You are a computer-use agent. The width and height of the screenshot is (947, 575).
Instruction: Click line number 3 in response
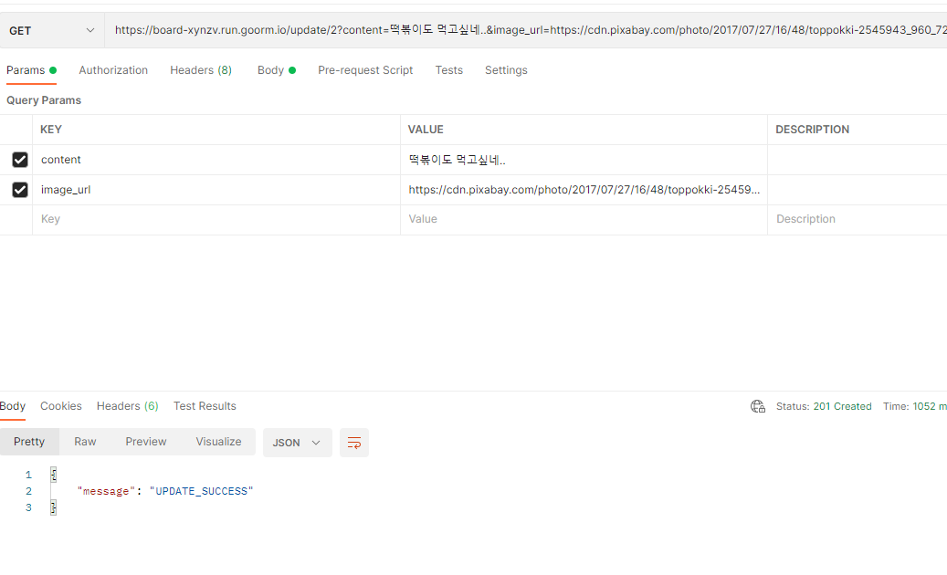28,507
